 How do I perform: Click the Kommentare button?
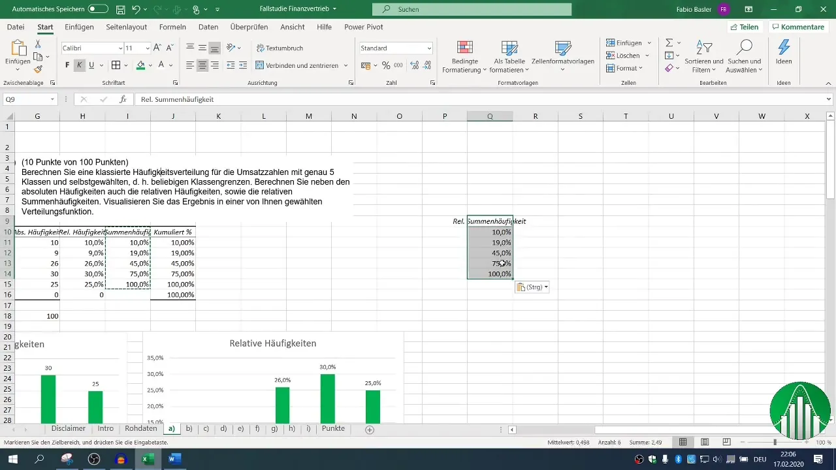(797, 27)
